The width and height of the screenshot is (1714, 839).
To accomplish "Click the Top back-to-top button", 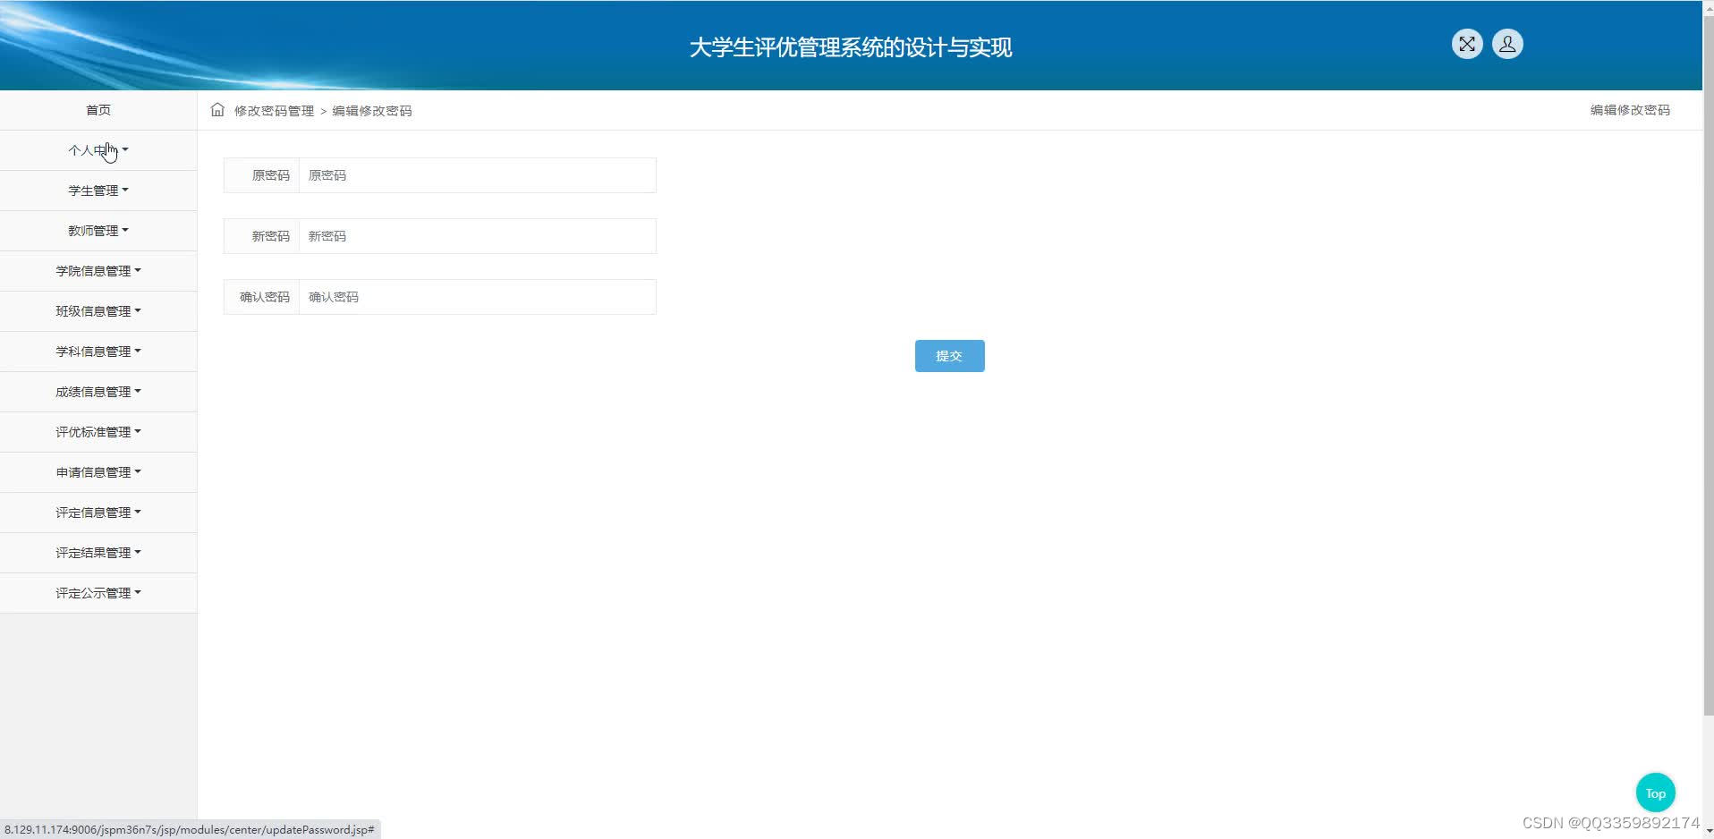I will coord(1655,792).
